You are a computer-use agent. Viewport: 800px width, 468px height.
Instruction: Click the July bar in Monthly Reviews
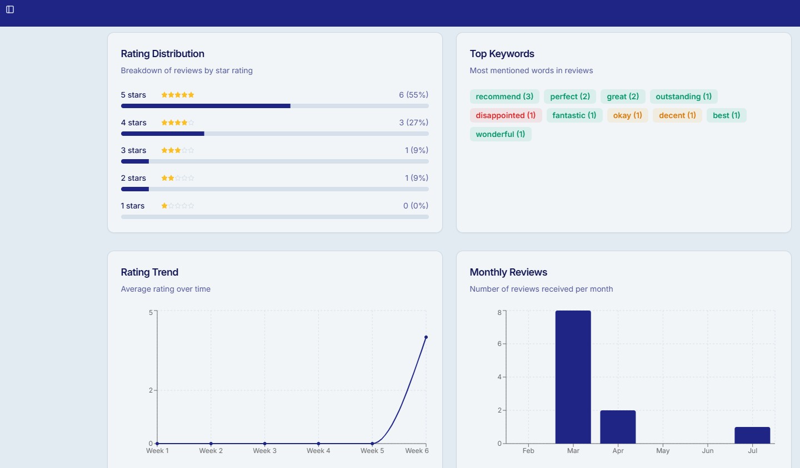(752, 435)
